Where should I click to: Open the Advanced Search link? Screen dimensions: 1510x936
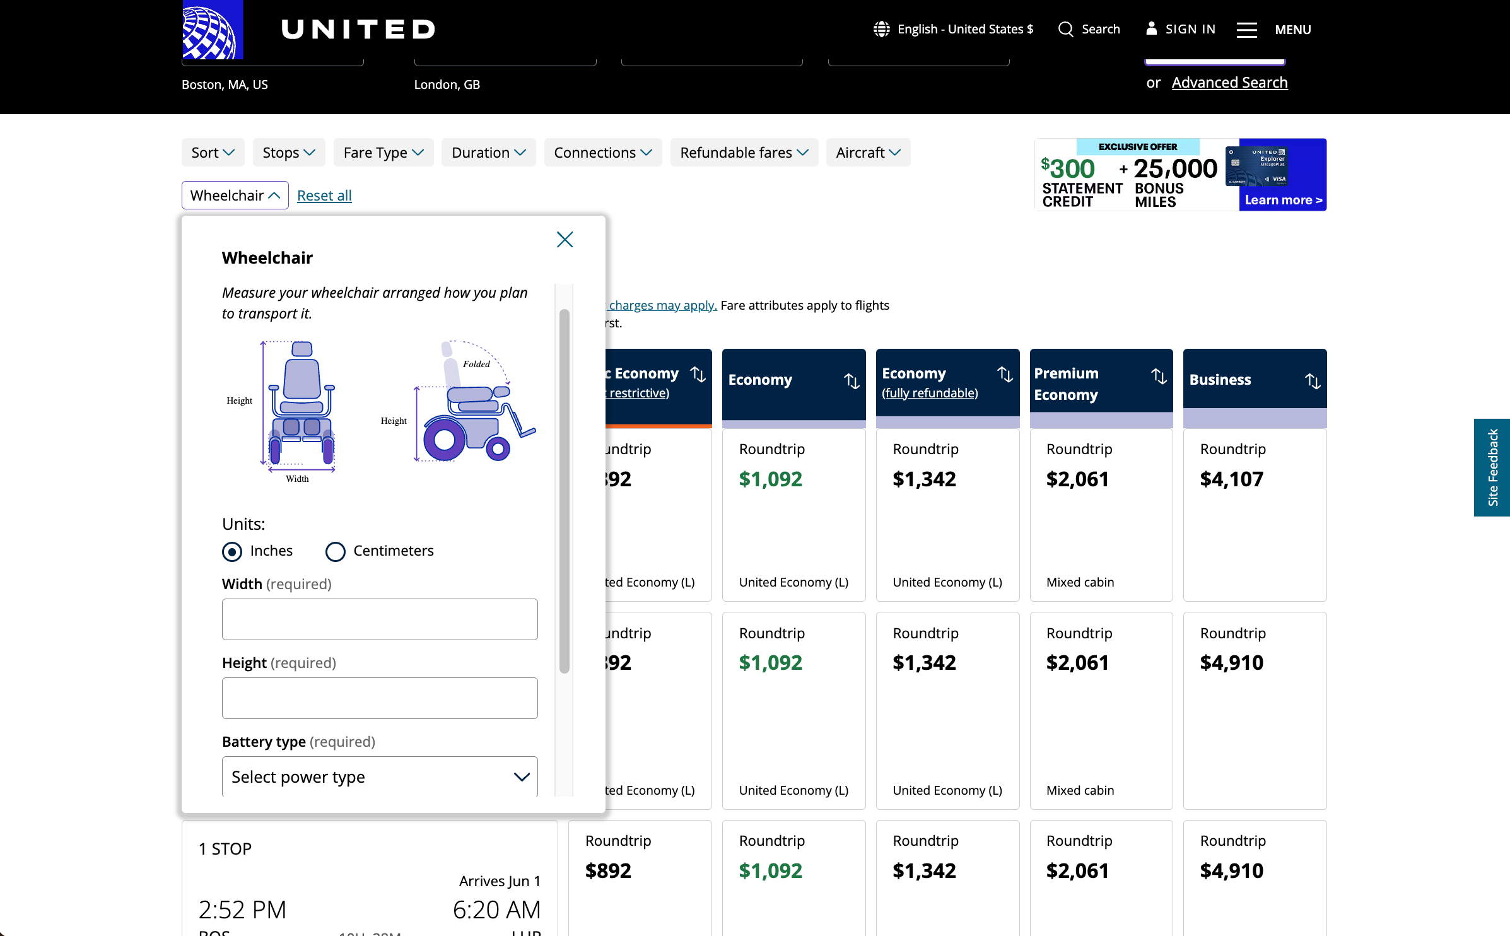[1229, 83]
